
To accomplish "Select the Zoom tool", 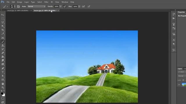I will [3, 88].
